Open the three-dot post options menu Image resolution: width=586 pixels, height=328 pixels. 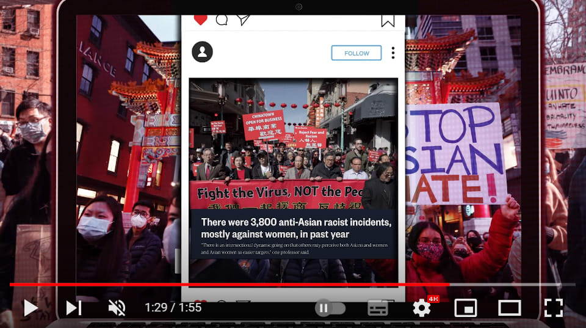(x=392, y=53)
